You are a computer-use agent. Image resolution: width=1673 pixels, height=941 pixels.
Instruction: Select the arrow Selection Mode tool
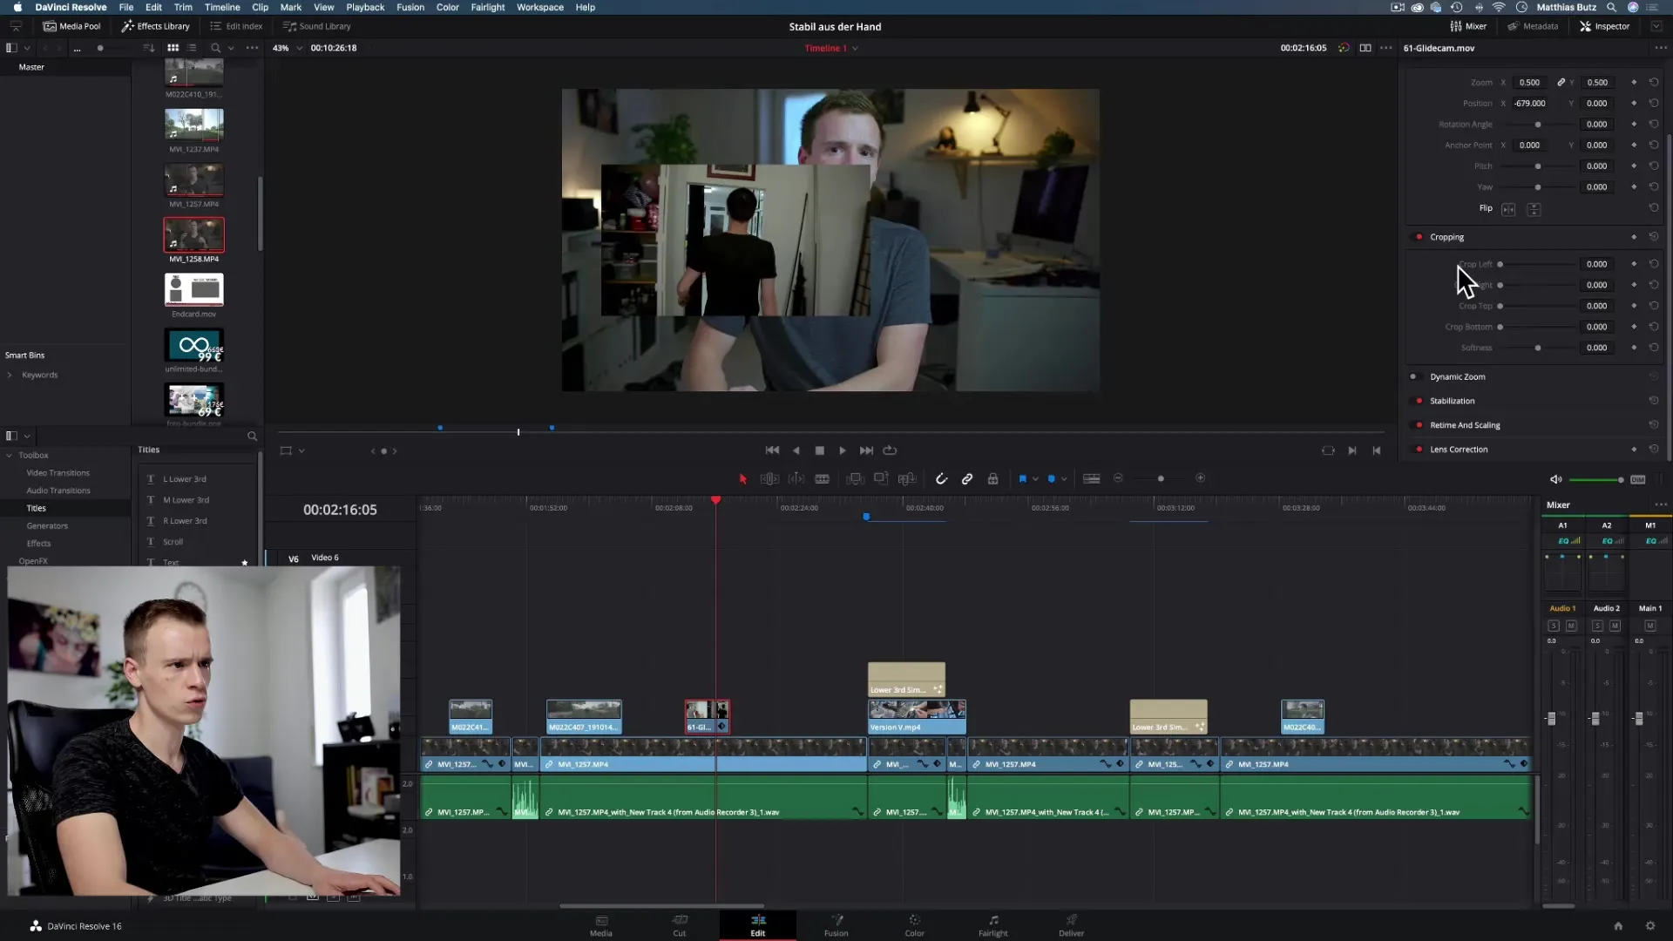[743, 478]
